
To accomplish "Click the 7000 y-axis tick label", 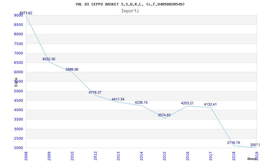I will (x=19, y=53).
